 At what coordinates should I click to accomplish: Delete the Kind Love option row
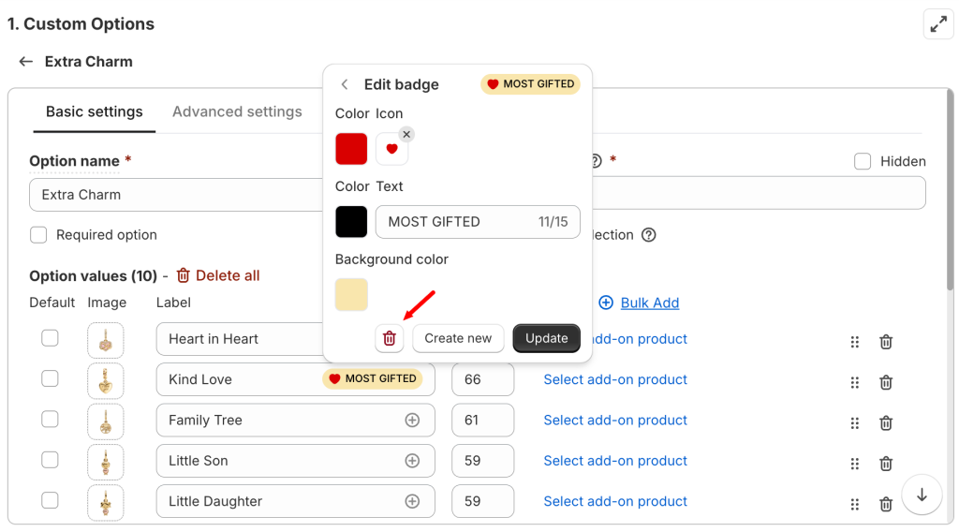click(885, 382)
